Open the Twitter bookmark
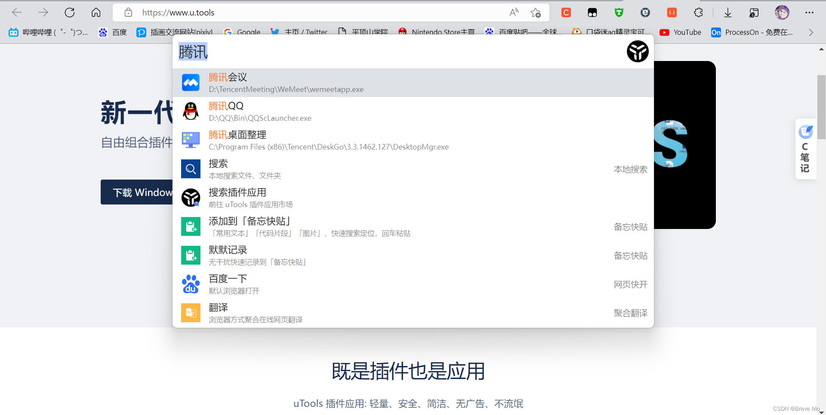 point(299,32)
